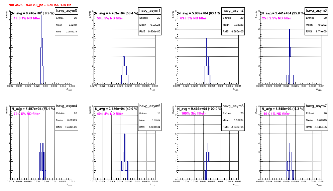This screenshot has height=191, width=333.
Task: Click the run 3523 title text
Action: click(x=40, y=5)
